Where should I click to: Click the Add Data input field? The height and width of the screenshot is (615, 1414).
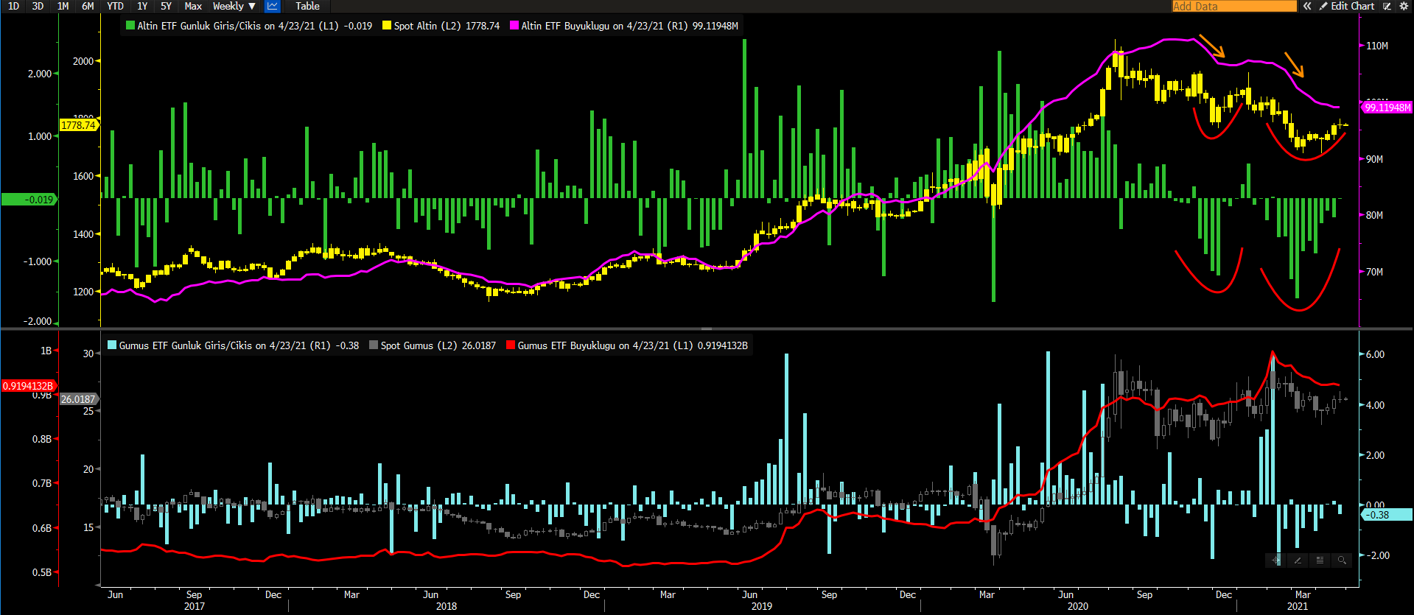click(1234, 6)
